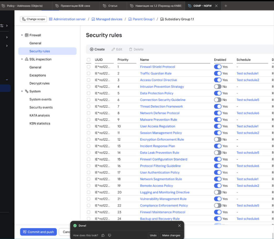Open Decrypt rules in sidebar
Screen dimensions: 274x239
point(39,83)
